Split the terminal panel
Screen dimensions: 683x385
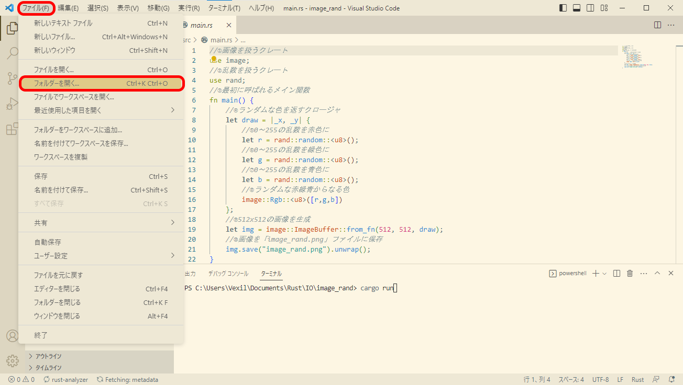(617, 274)
